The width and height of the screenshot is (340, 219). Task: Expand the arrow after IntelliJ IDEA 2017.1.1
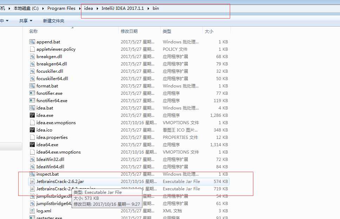(148, 8)
